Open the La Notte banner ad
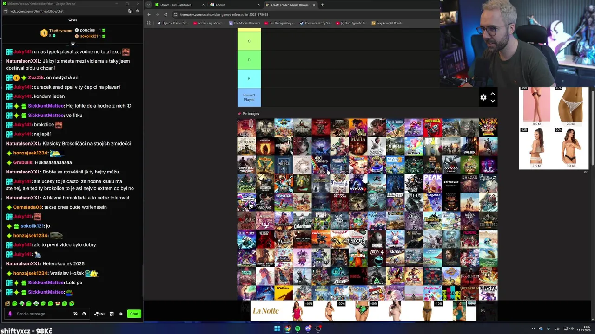 [363, 311]
